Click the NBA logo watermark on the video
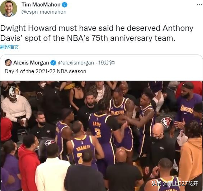Screen dimensions: 203x191 point(14,92)
